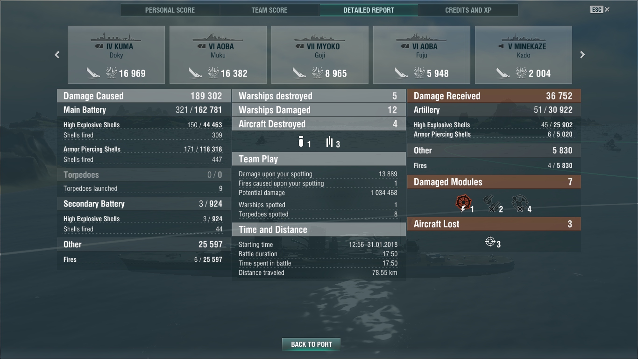
Task: Open the Personal Score tab
Action: click(x=170, y=10)
